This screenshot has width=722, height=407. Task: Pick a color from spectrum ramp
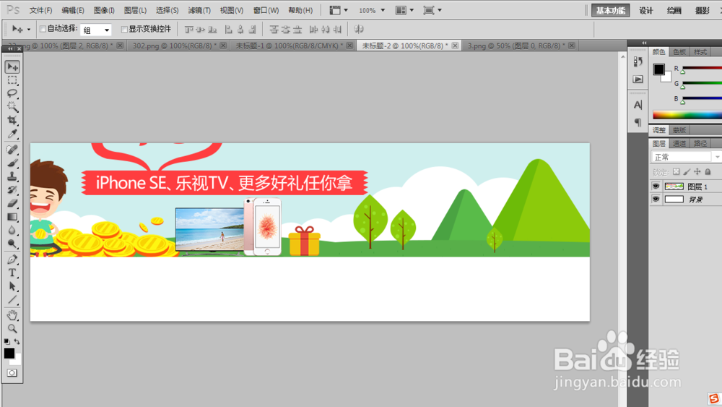coord(687,115)
